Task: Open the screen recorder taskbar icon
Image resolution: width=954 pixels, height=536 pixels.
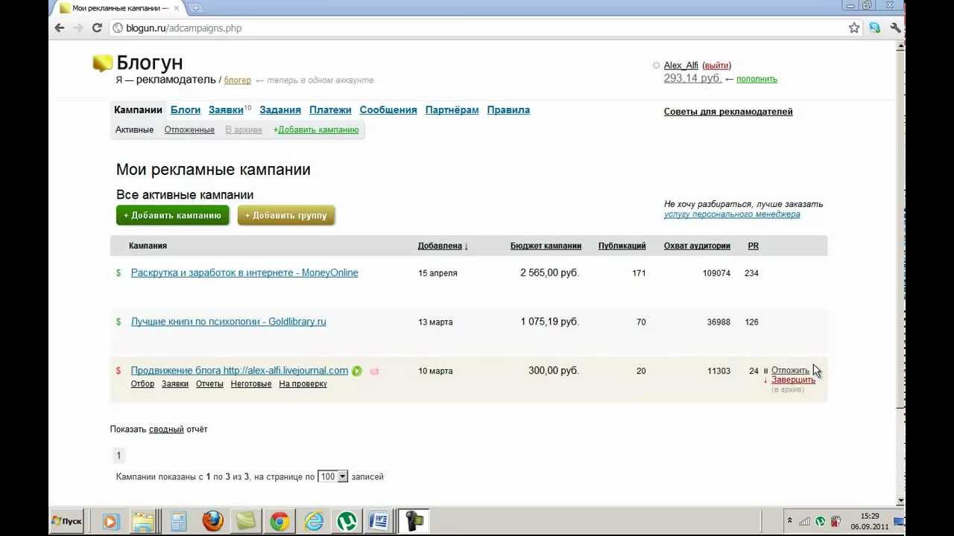Action: click(x=414, y=521)
